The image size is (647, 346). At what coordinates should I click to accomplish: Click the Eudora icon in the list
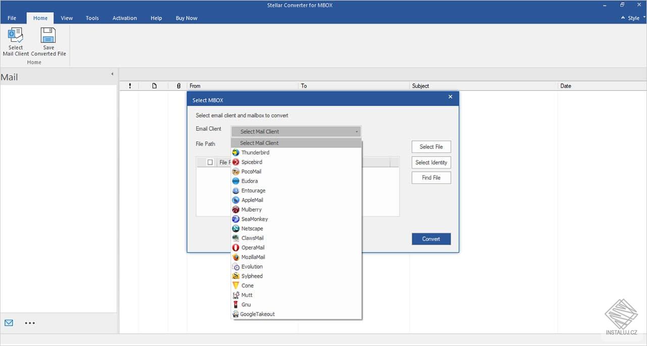coord(236,181)
